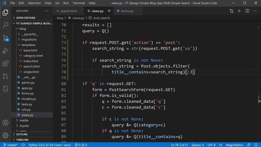The width and height of the screenshot is (261, 147).
Task: Open the bookmark-style panel icon in activity bar
Action: 5,89
